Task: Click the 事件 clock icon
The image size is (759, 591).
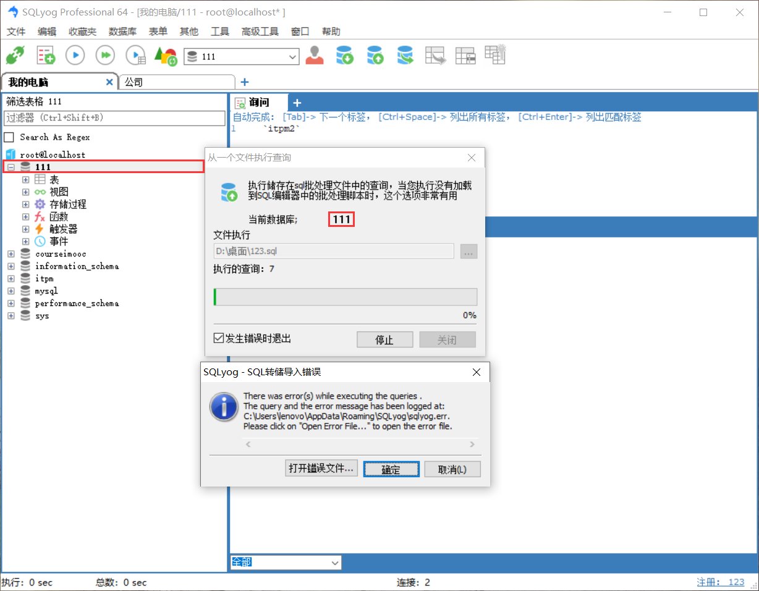Action: click(40, 241)
